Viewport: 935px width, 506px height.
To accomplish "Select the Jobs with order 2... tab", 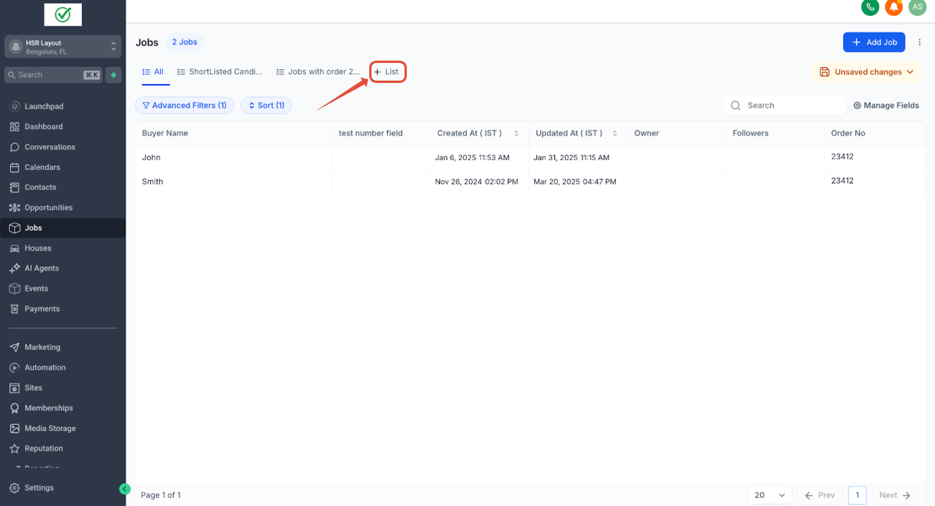I will coord(318,72).
